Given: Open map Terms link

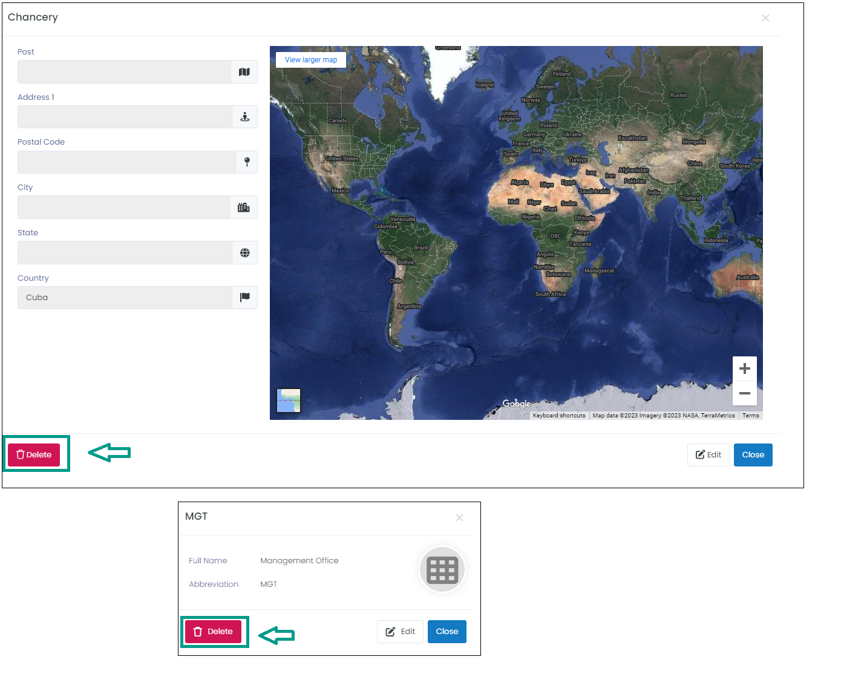Looking at the screenshot, I should (750, 416).
